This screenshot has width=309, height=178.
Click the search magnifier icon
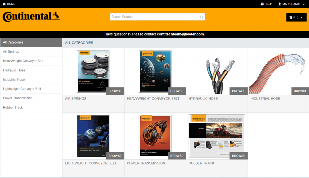[x=201, y=17]
